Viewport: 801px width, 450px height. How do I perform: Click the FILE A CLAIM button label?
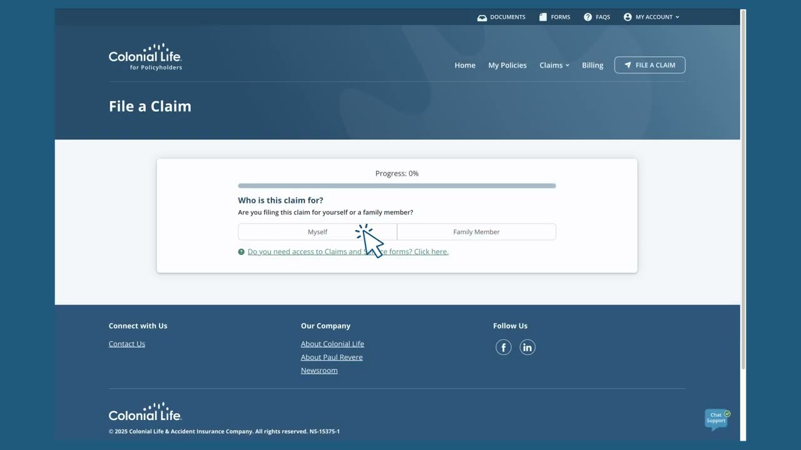[x=655, y=65]
